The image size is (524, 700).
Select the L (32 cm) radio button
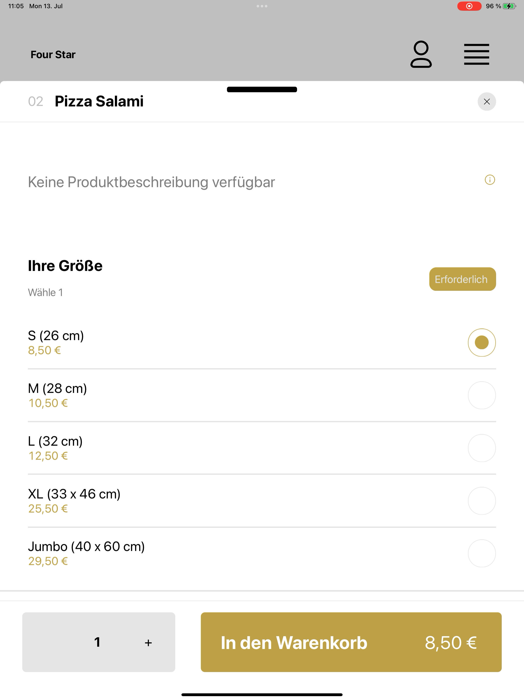click(482, 448)
